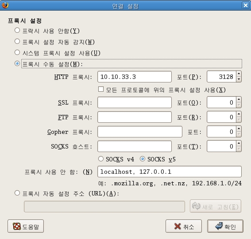Click the FTP 프록시 port number field
251x239 pixels.
(x=221, y=117)
